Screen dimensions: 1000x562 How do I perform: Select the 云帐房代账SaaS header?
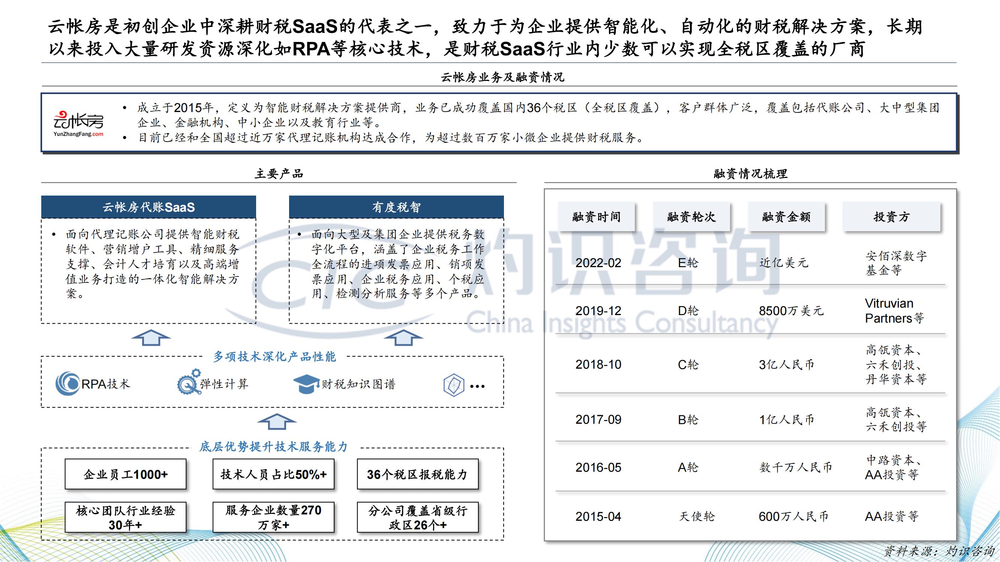pyautogui.click(x=149, y=207)
